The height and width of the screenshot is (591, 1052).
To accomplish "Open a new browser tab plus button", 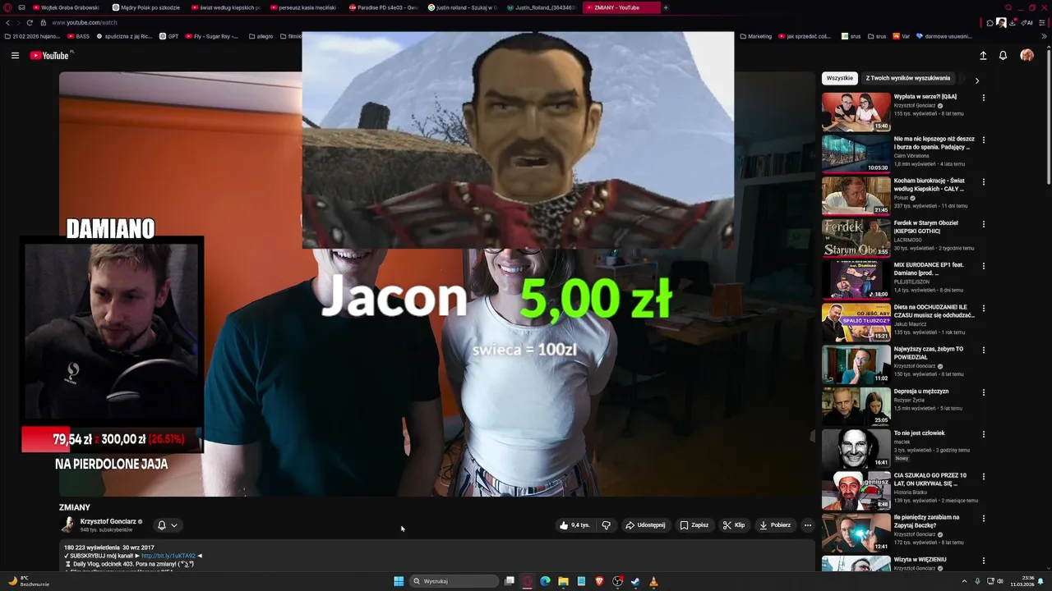I will pos(666,7).
